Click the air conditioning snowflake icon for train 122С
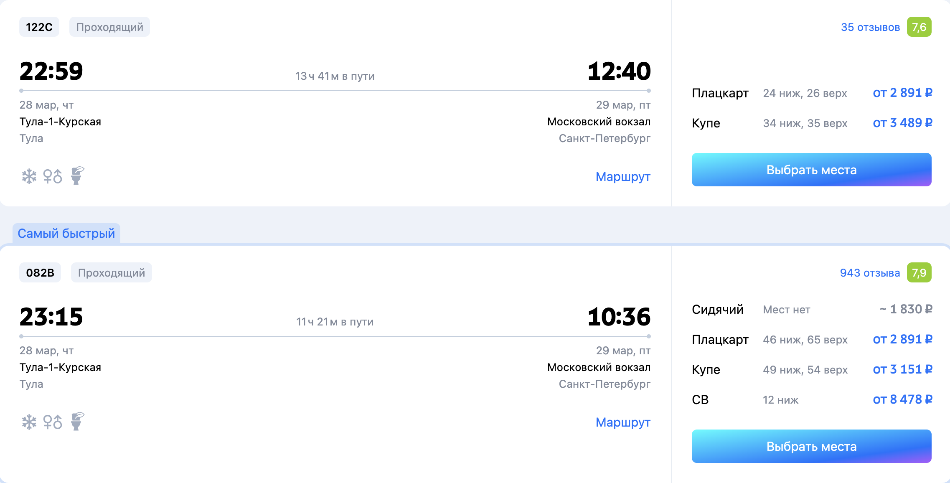This screenshot has height=483, width=950. click(x=29, y=176)
